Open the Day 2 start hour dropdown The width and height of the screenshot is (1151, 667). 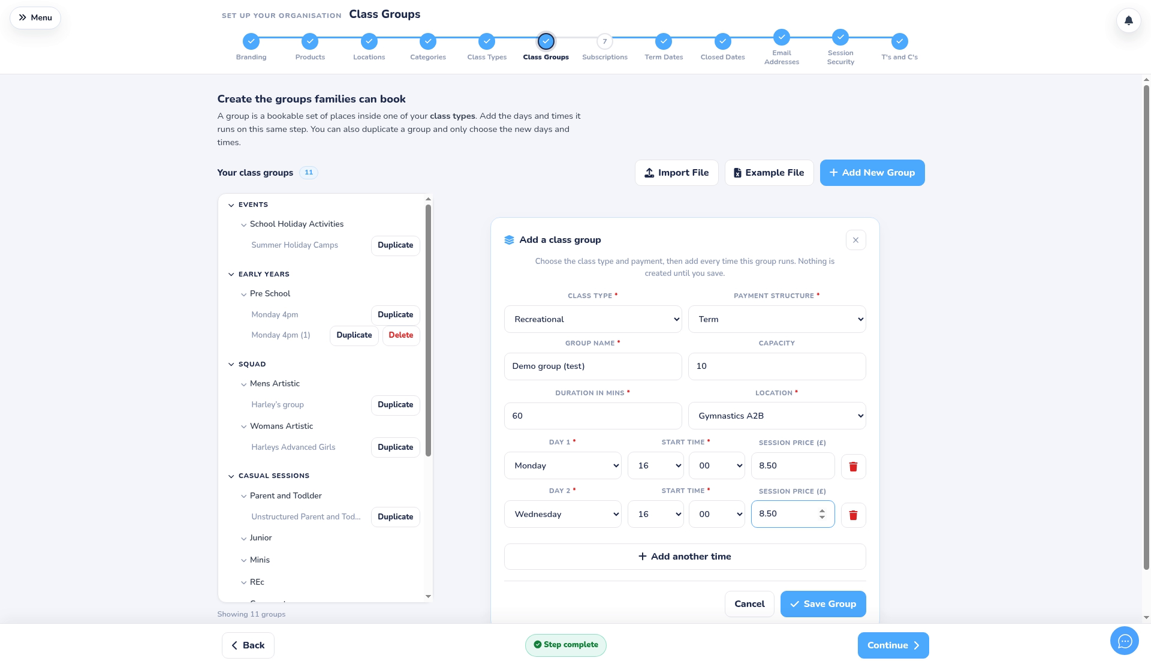(x=655, y=514)
